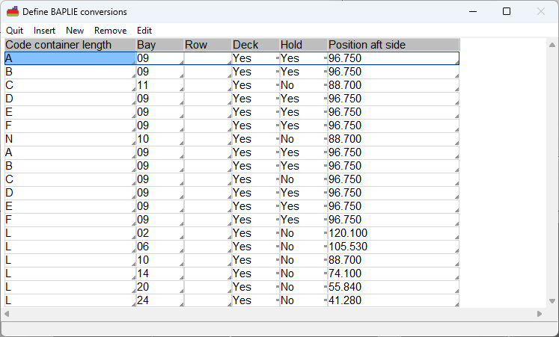
Task: Select Bay cell with value '02'
Action: (160, 233)
